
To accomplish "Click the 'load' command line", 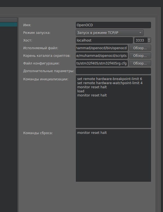I will [81, 91].
